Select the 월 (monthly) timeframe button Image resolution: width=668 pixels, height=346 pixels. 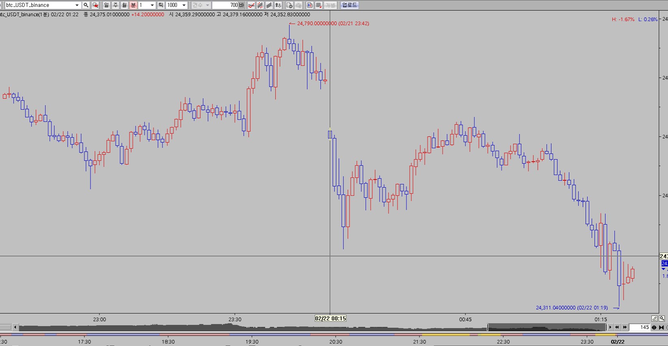(x=124, y=5)
